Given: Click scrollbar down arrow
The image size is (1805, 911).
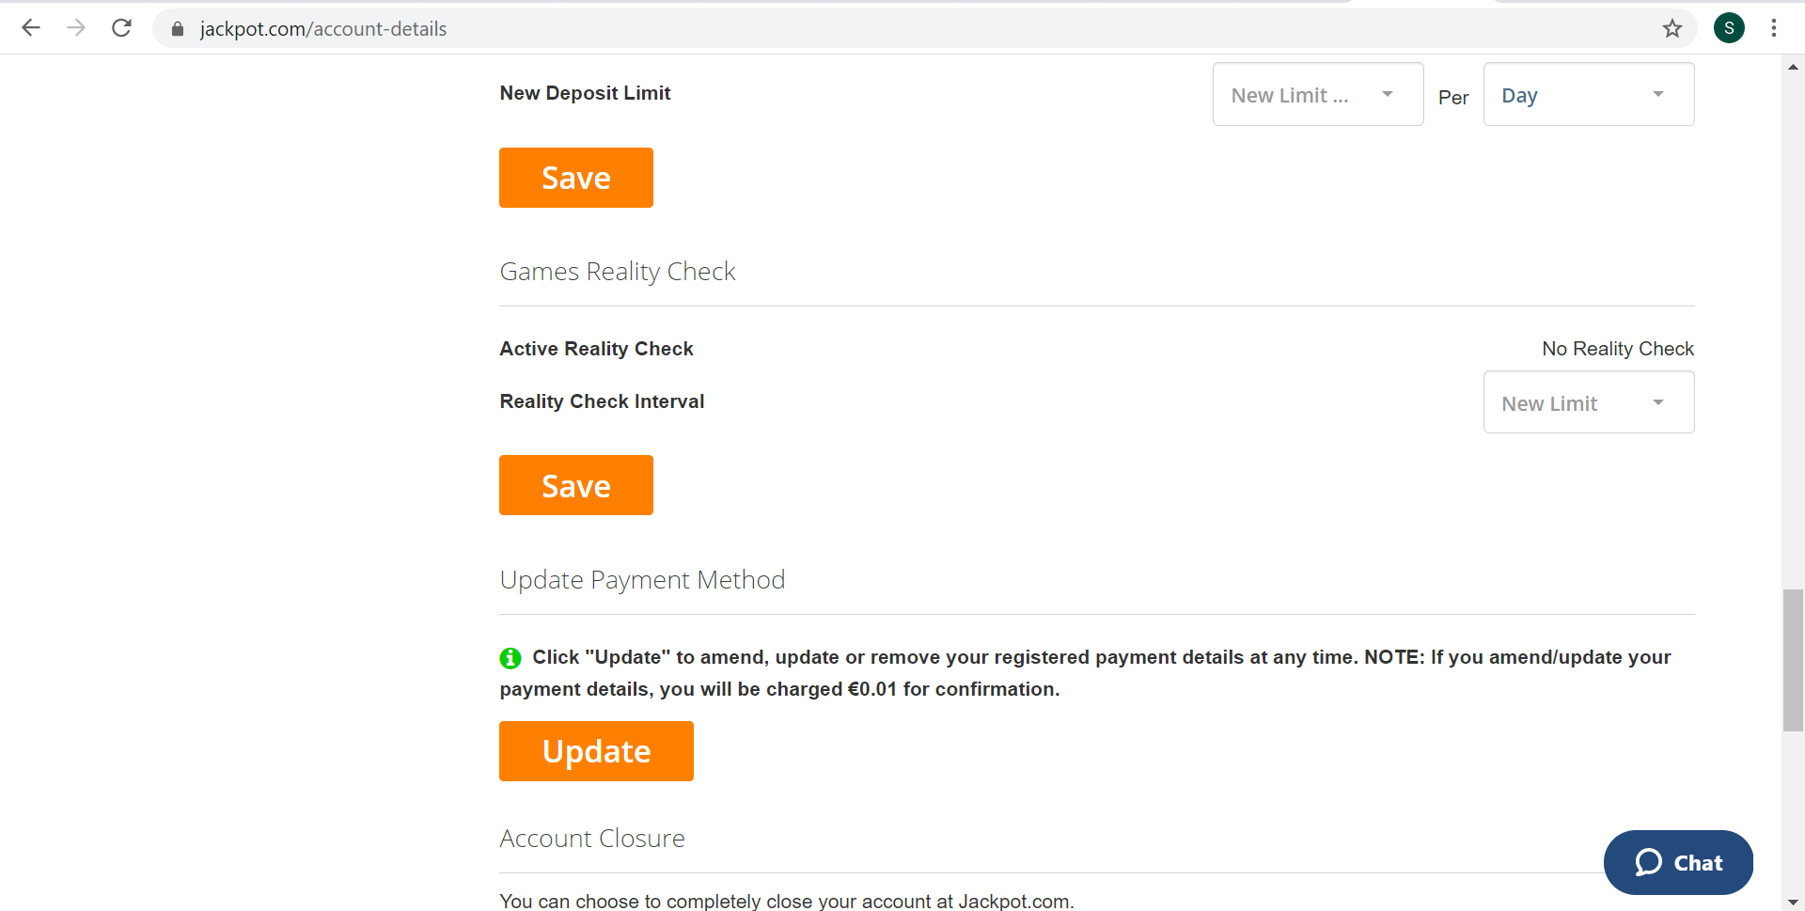Looking at the screenshot, I should [1793, 902].
